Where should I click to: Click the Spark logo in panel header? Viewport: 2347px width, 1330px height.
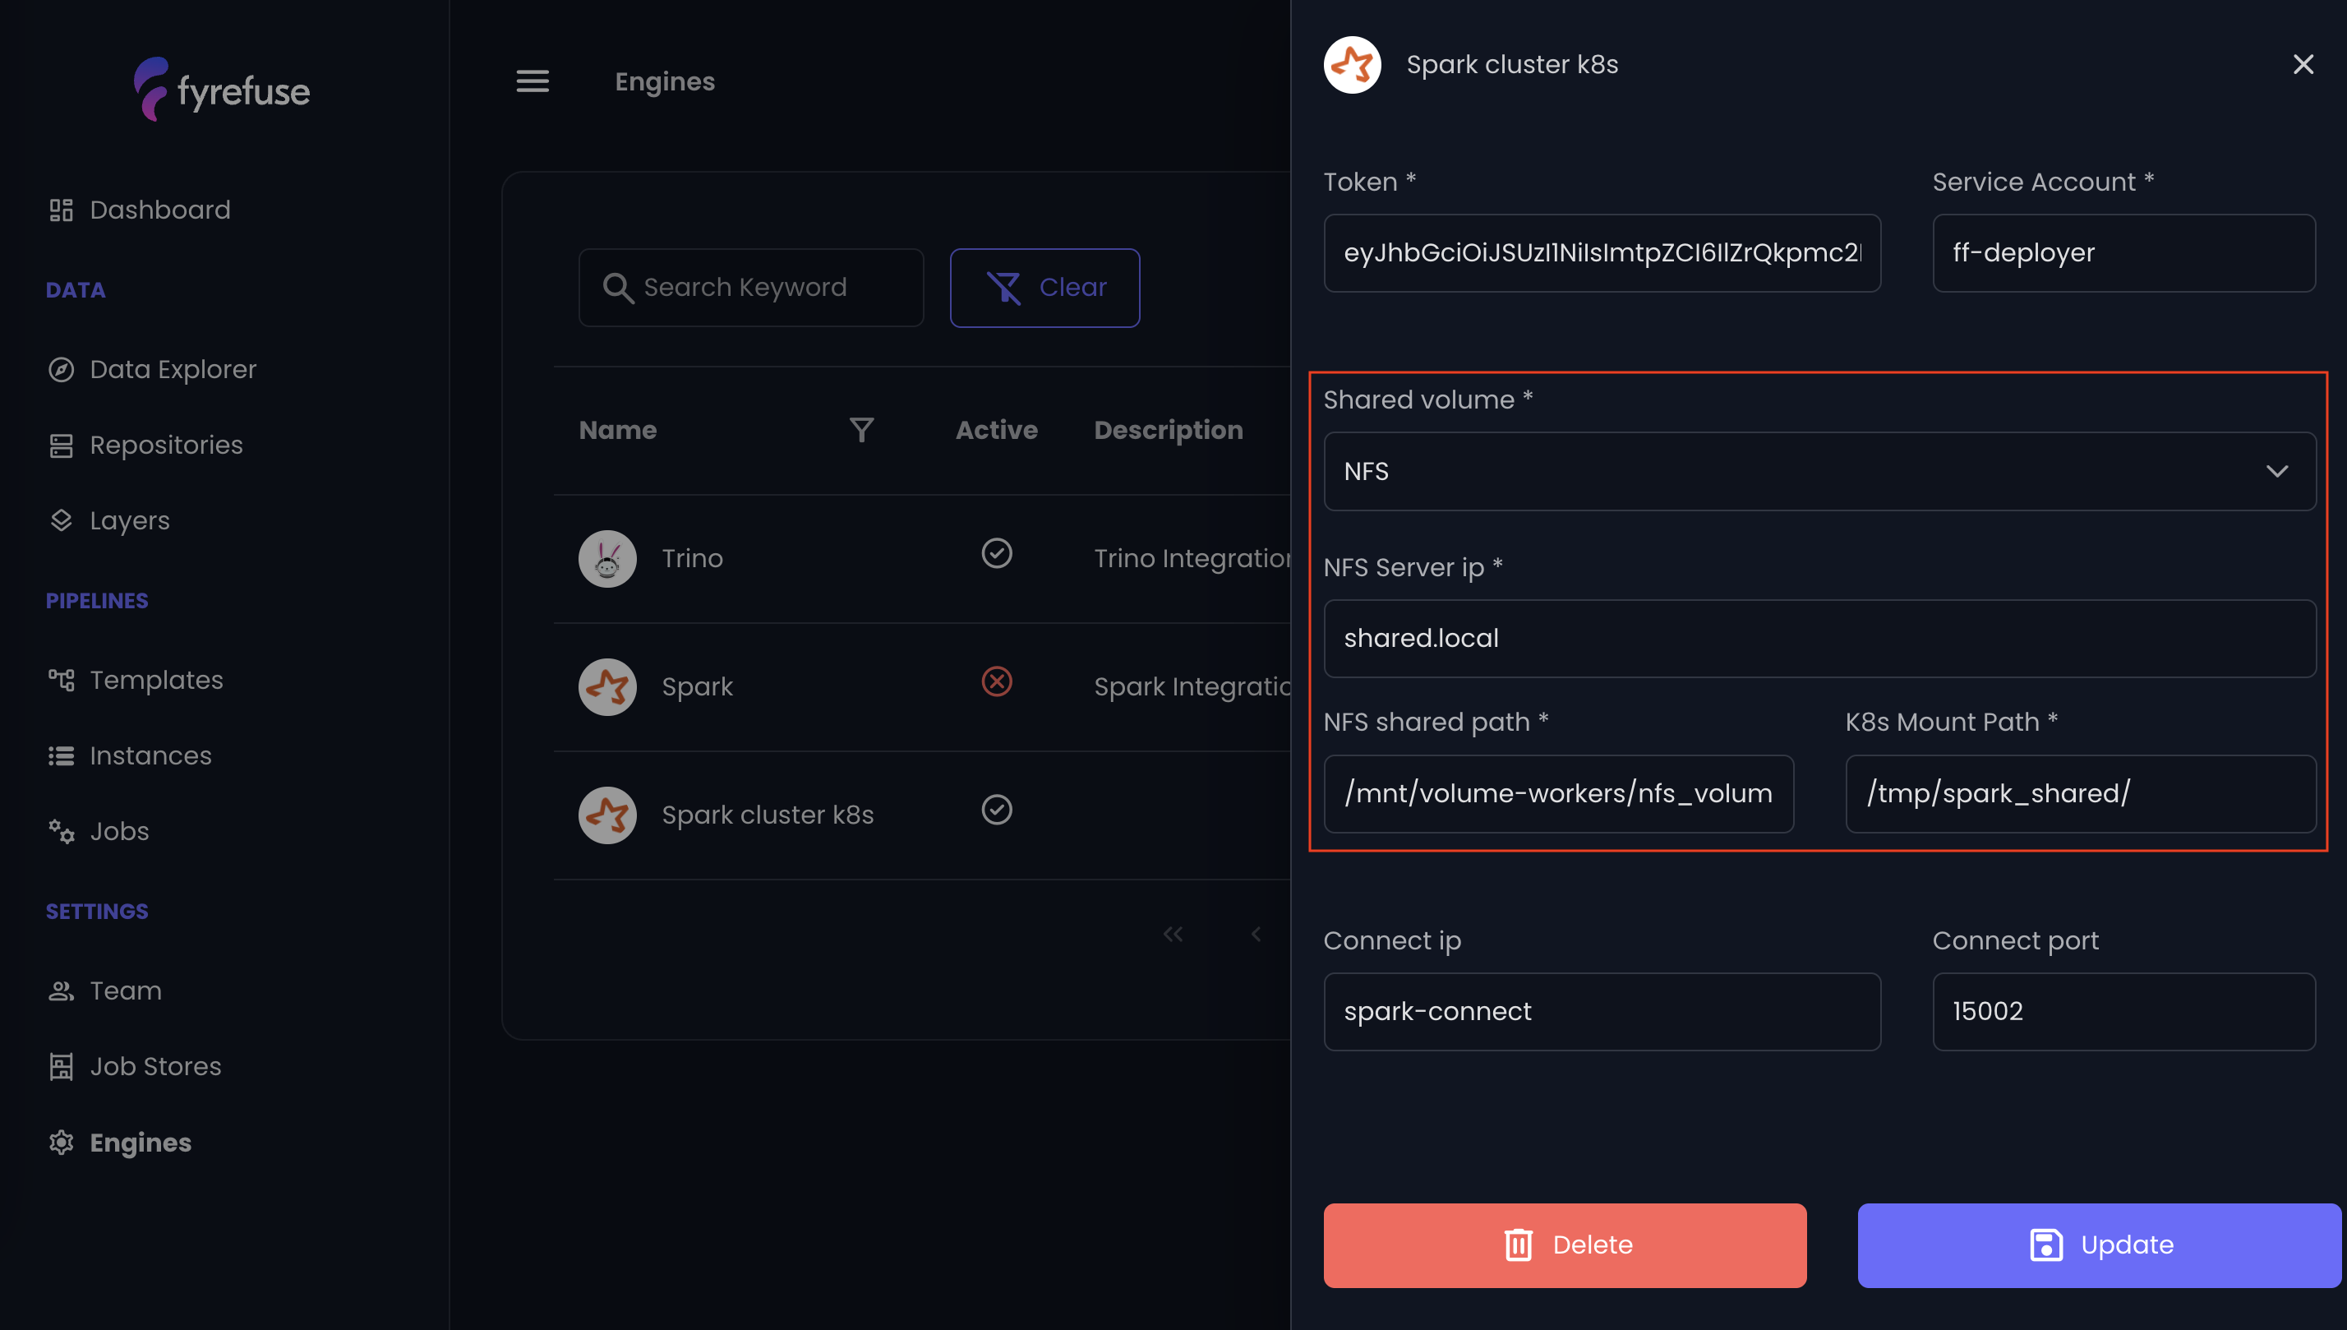1352,65
